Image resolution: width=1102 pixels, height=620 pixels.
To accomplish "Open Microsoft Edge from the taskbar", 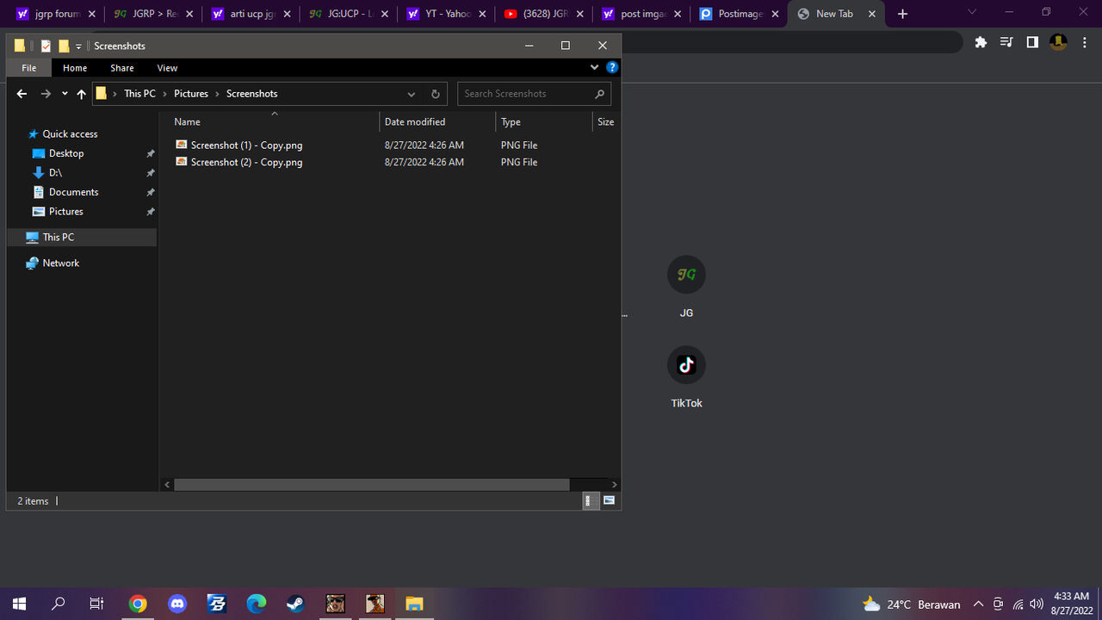I will 257,604.
